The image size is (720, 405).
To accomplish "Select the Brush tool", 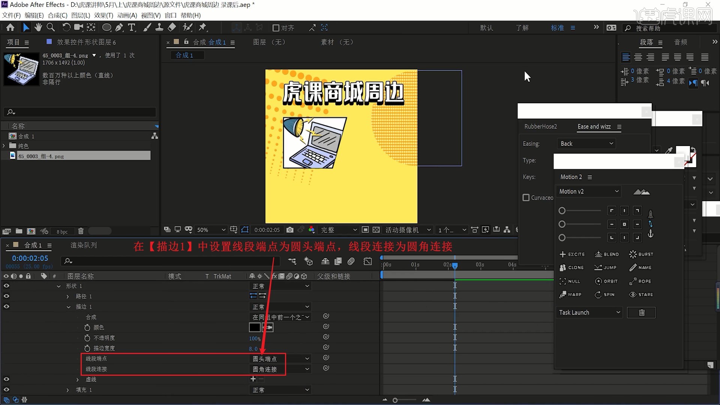I will tap(147, 27).
